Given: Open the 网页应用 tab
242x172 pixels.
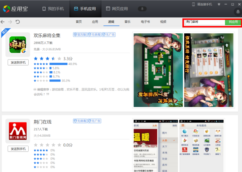Looking at the screenshot, I should click(x=117, y=9).
